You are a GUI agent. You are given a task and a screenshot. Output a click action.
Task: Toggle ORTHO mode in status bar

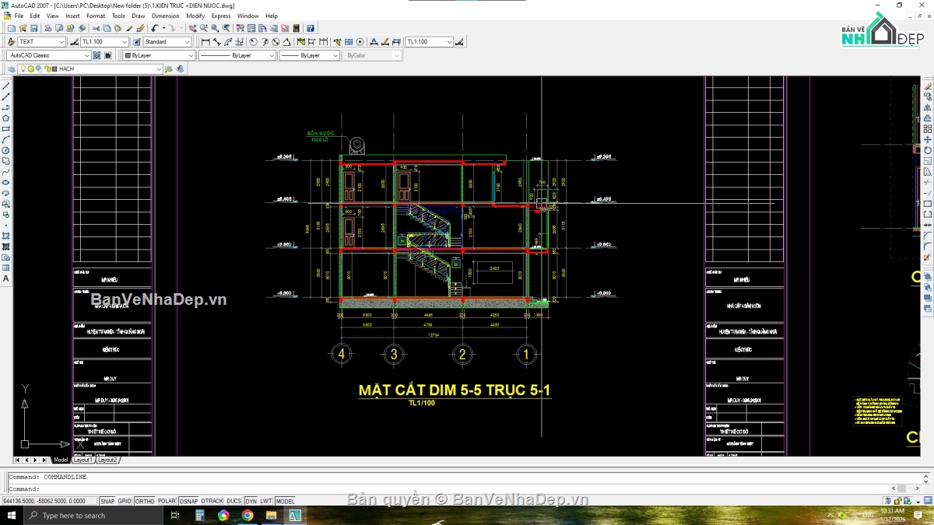[x=144, y=502]
